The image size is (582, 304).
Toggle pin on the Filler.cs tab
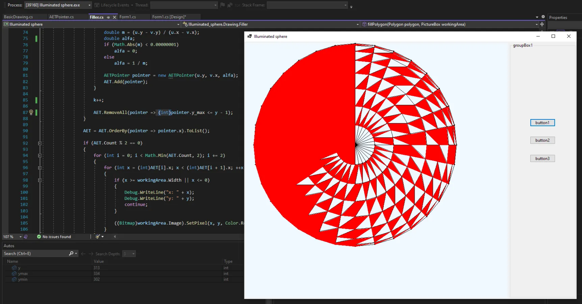(x=108, y=17)
